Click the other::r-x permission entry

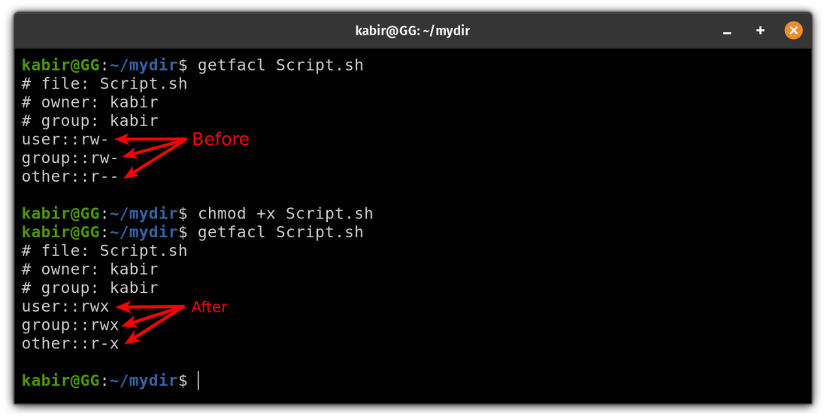click(70, 343)
